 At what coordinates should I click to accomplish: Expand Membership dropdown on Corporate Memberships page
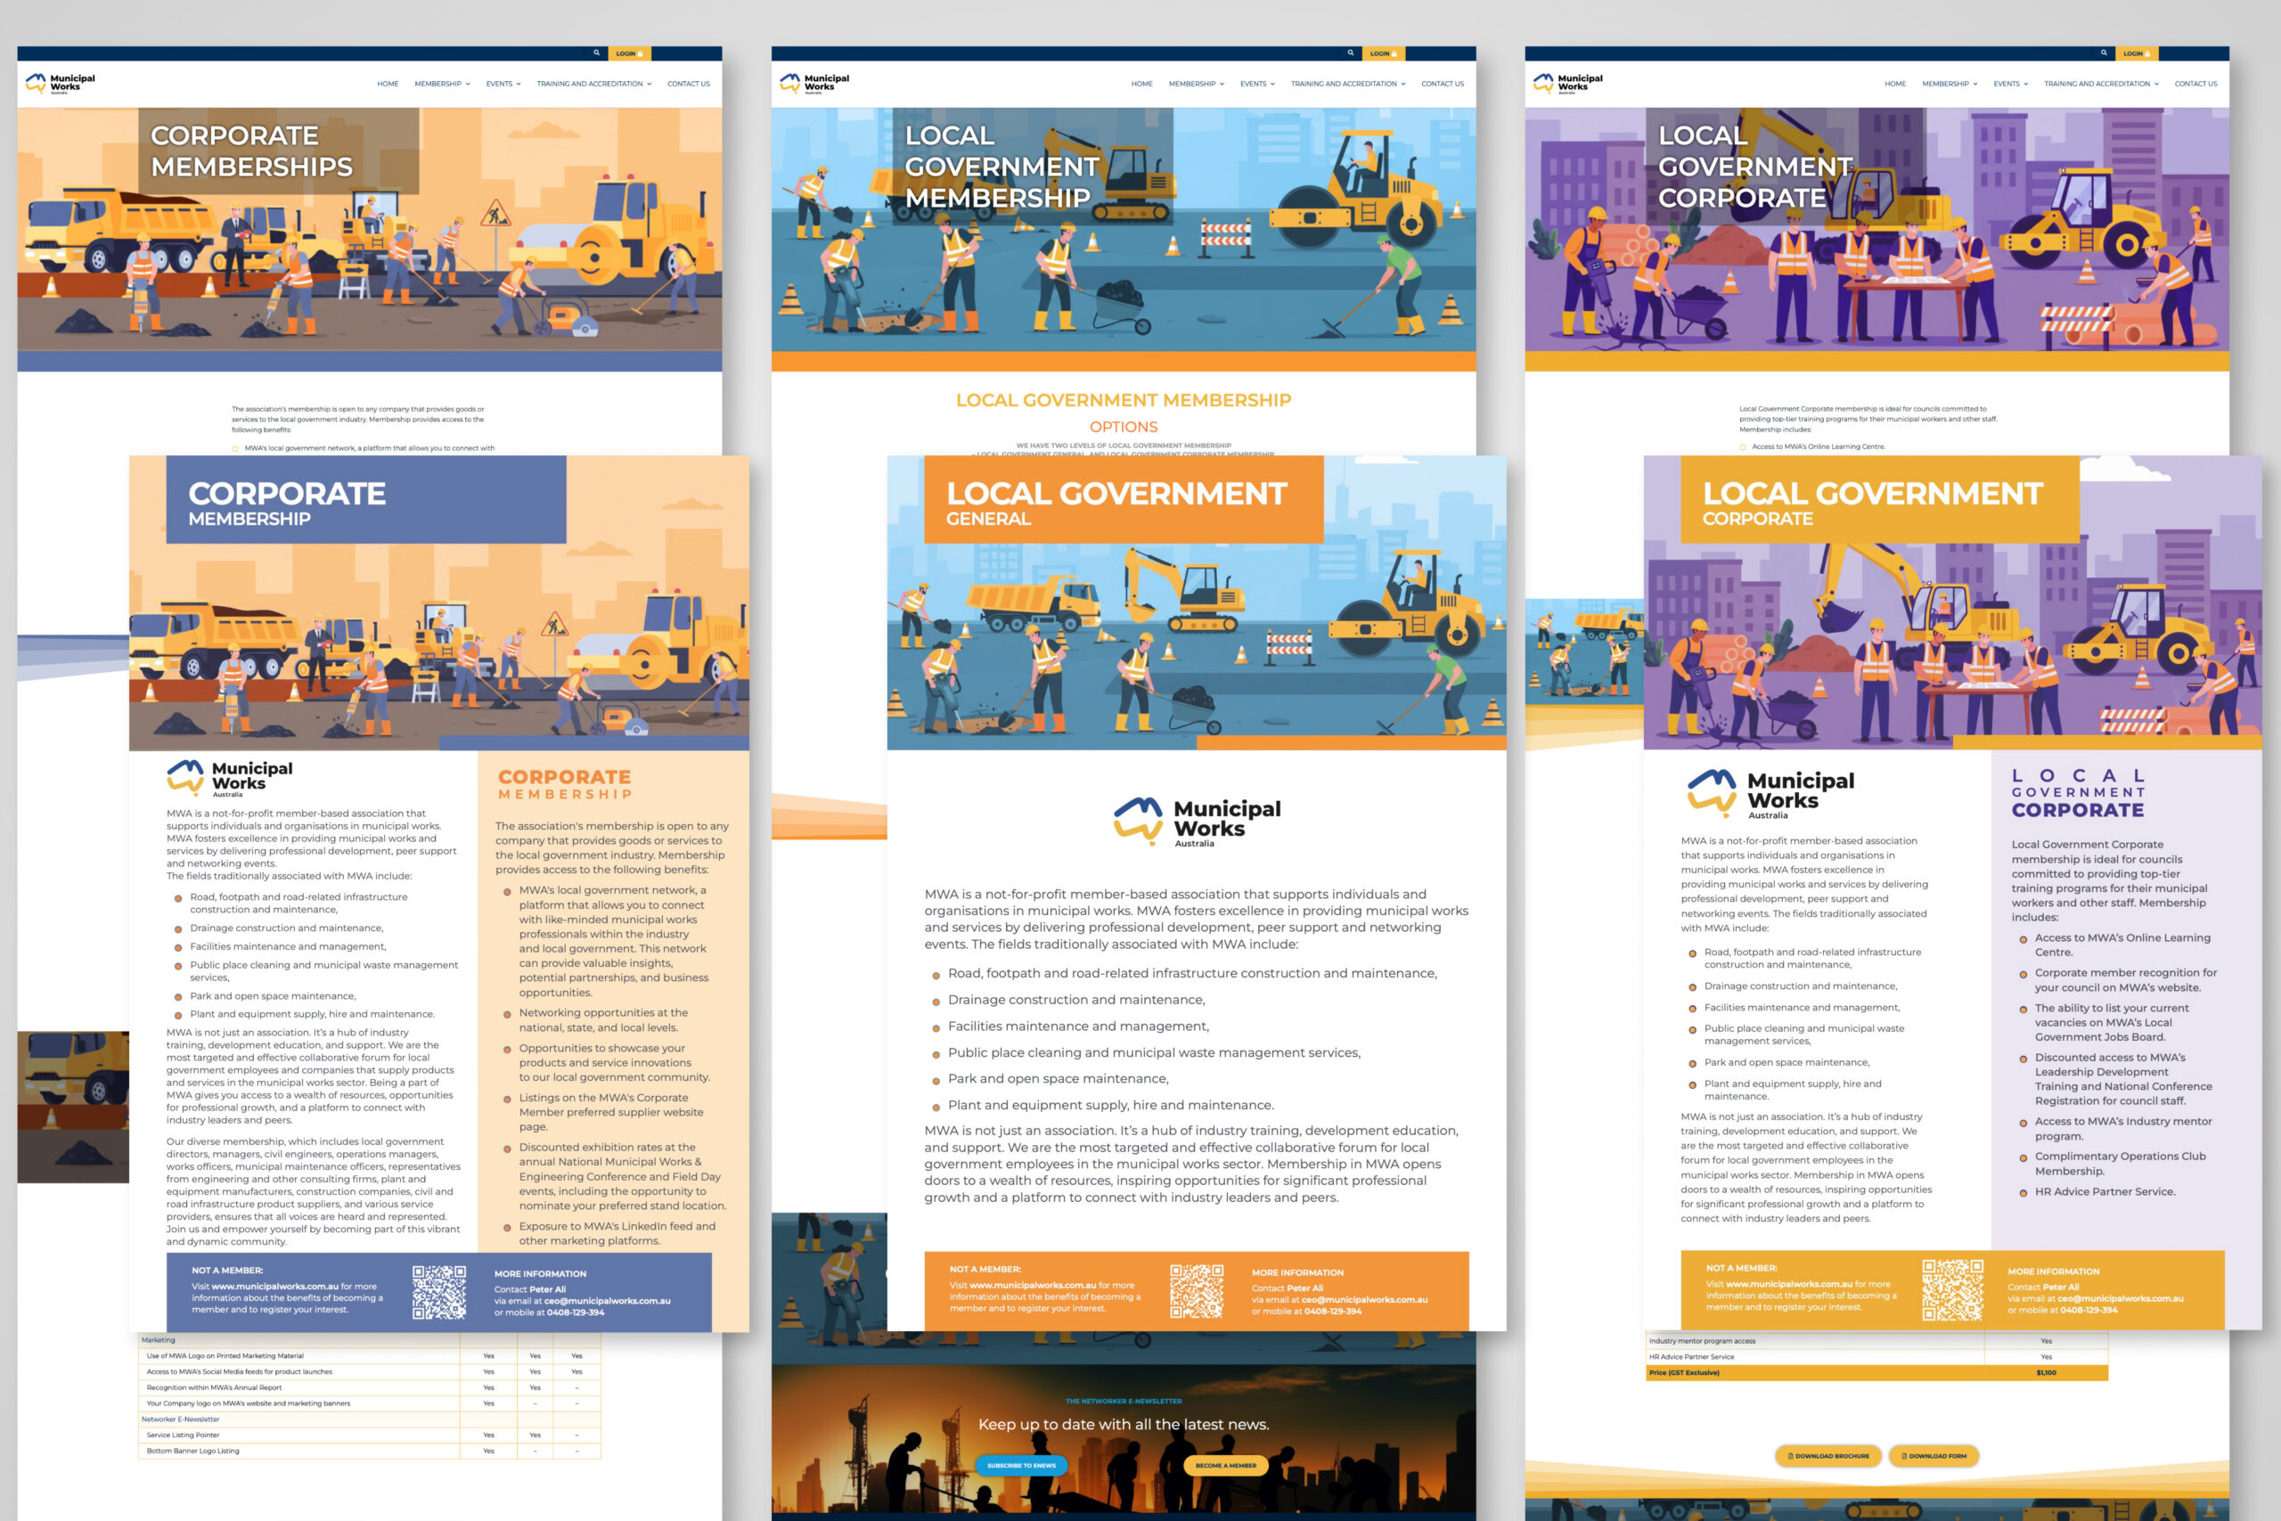pos(442,85)
